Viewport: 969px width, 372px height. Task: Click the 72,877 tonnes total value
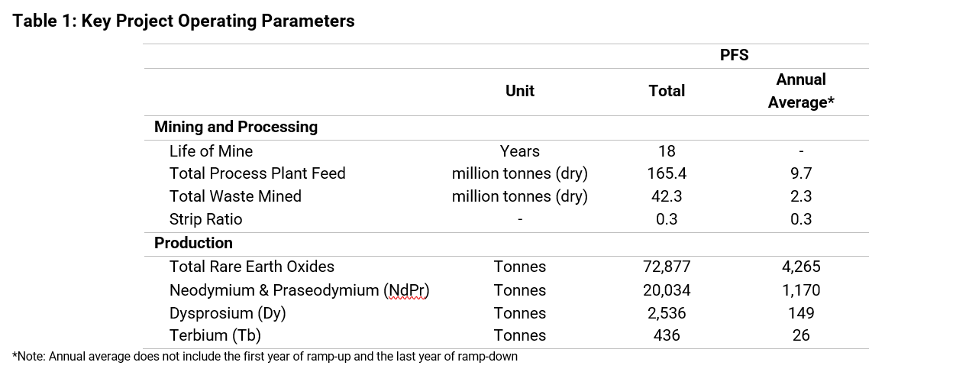[666, 267]
